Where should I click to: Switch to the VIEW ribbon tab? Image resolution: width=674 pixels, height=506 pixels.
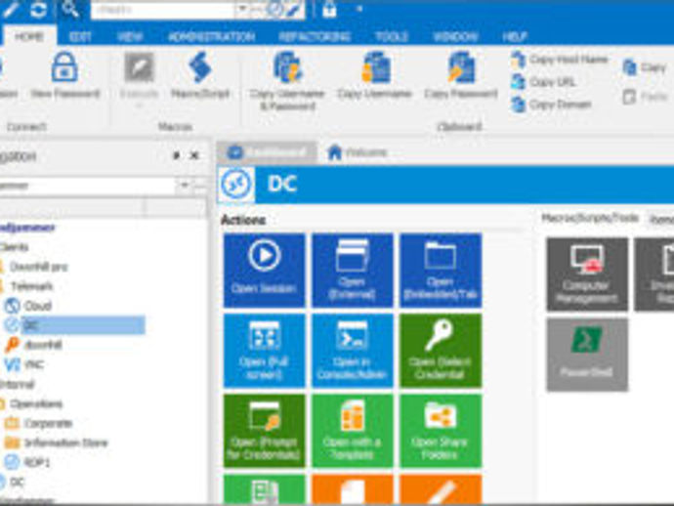pyautogui.click(x=130, y=36)
